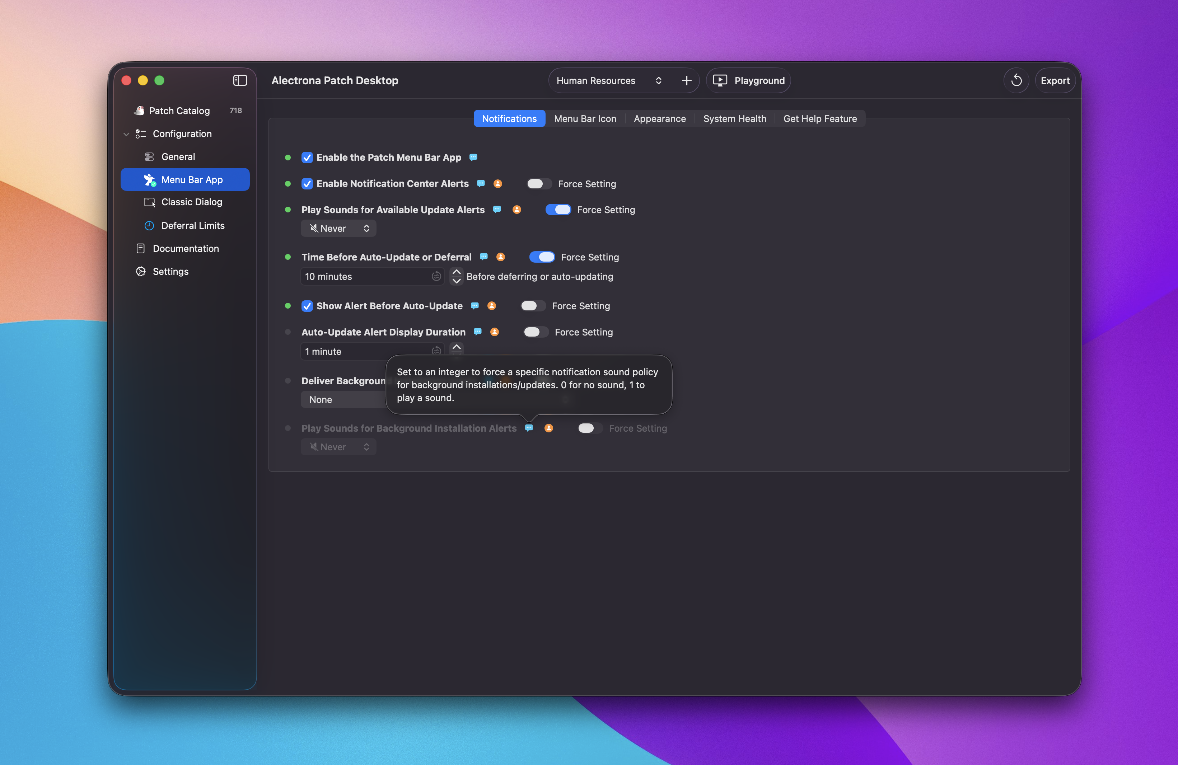Viewport: 1178px width, 765px height.
Task: Uncheck Enable the Patch Menu Bar App
Action: pos(307,158)
